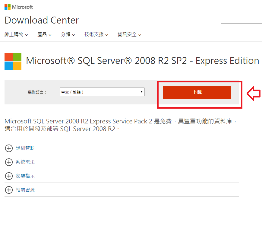This screenshot has height=226, width=262.
Task: Open the 選取語言 language dropdown
Action: point(102,92)
